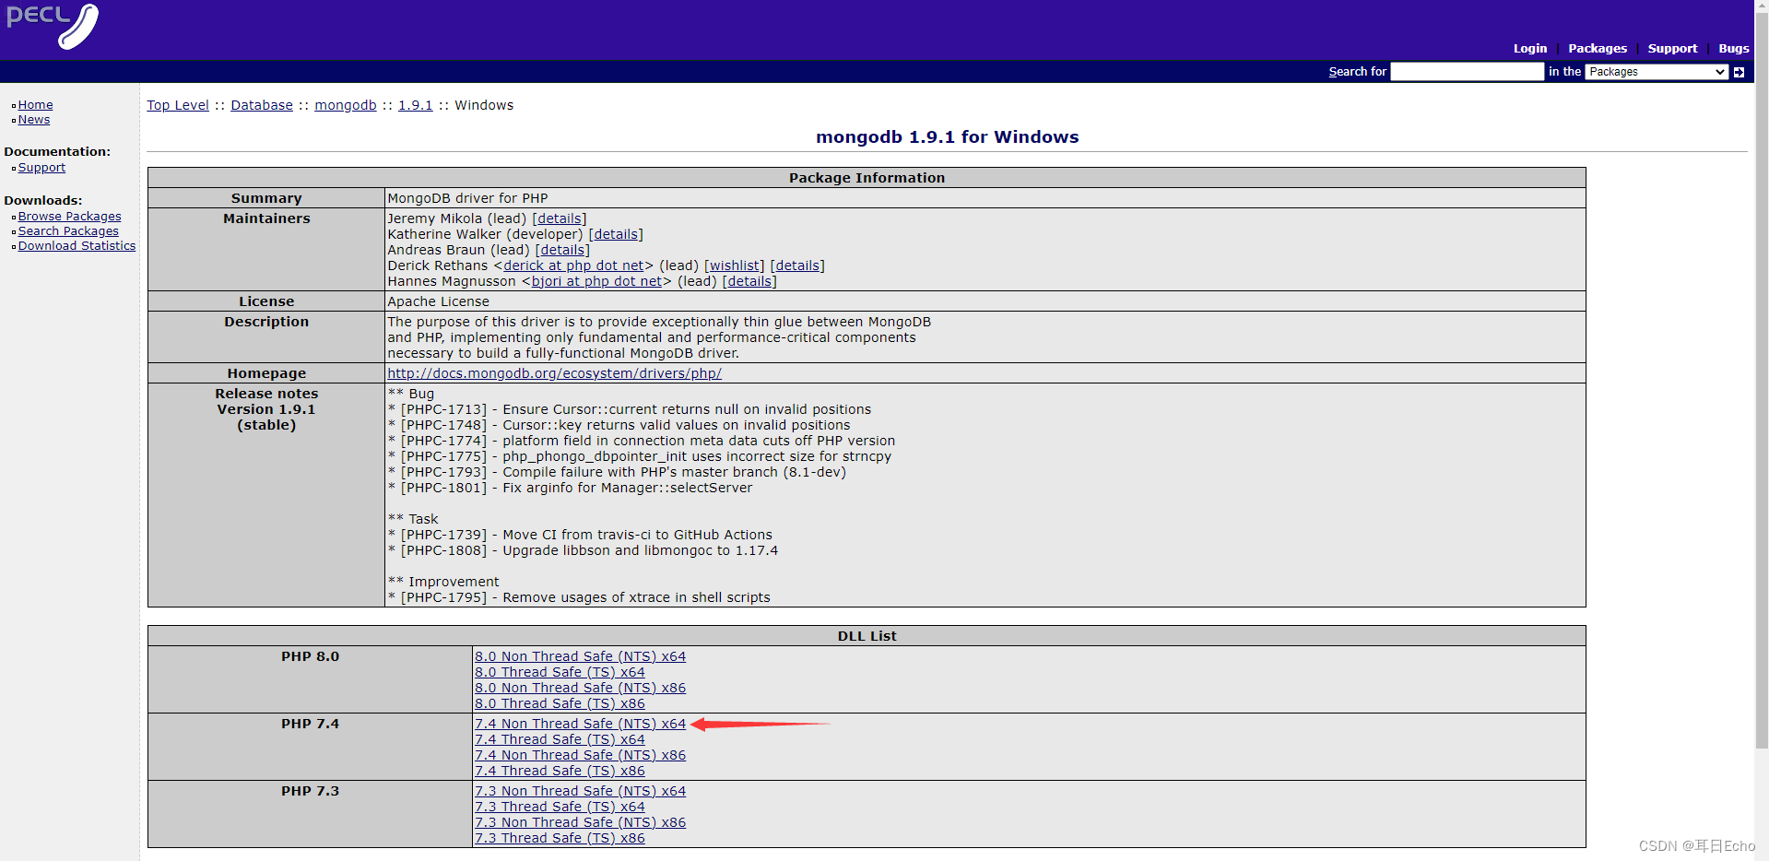Select Packages in the top navigation bar

pyautogui.click(x=1597, y=48)
